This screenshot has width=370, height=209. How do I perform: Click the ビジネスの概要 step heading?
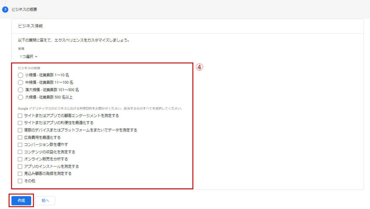click(24, 9)
